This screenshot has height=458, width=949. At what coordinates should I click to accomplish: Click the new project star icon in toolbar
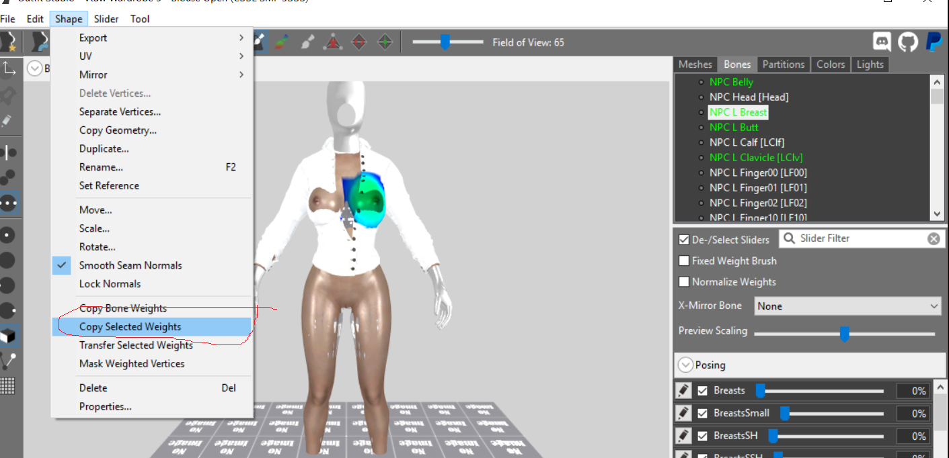click(8, 42)
